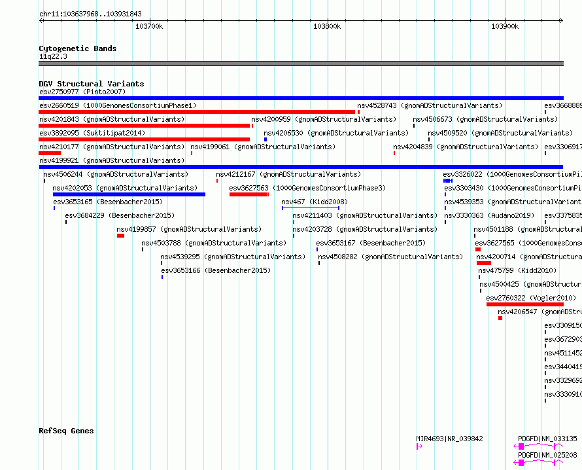The image size is (582, 470).
Task: Open nsv3330363 (Audano2019) label
Action: tap(489, 215)
